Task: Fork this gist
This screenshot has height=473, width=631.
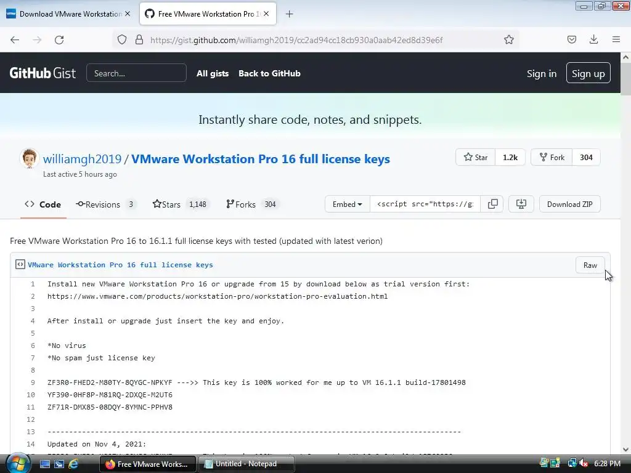Action: coord(552,157)
